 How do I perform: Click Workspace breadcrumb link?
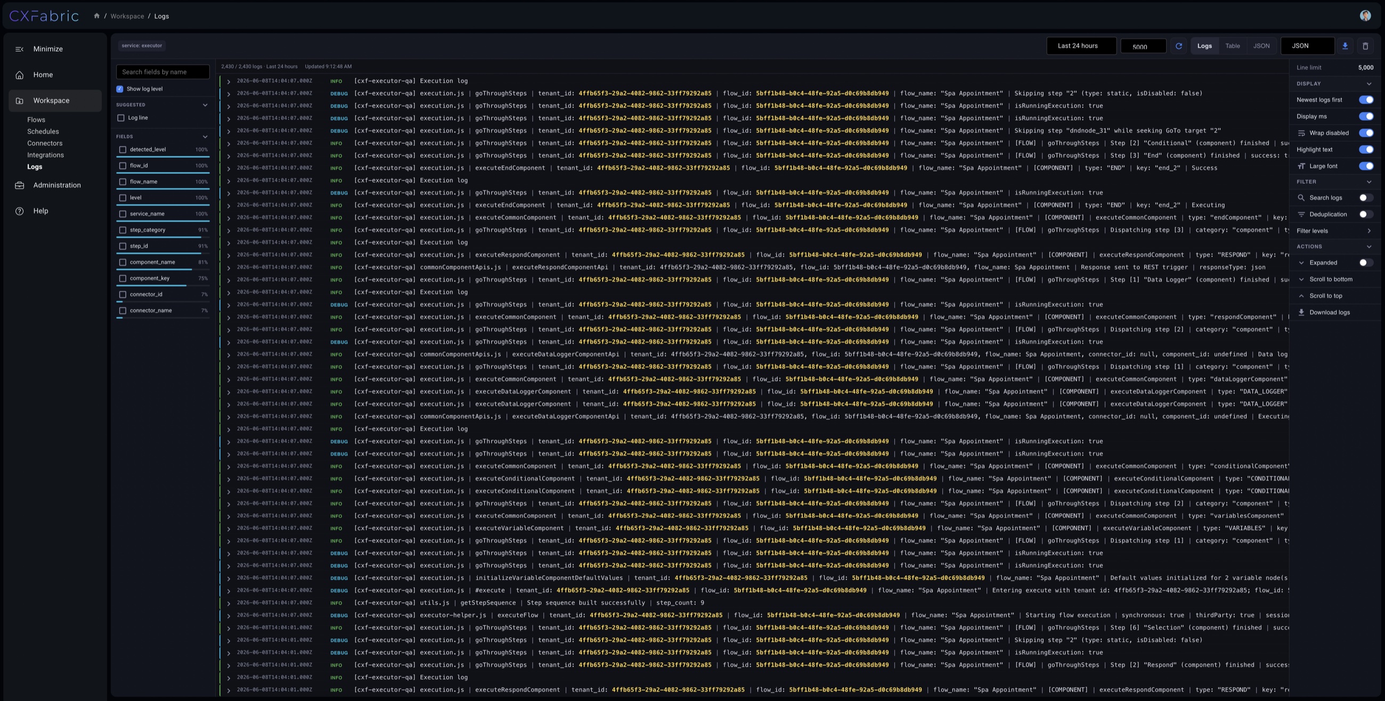click(127, 16)
